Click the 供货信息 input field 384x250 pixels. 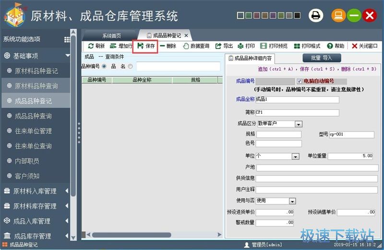[x=317, y=179]
